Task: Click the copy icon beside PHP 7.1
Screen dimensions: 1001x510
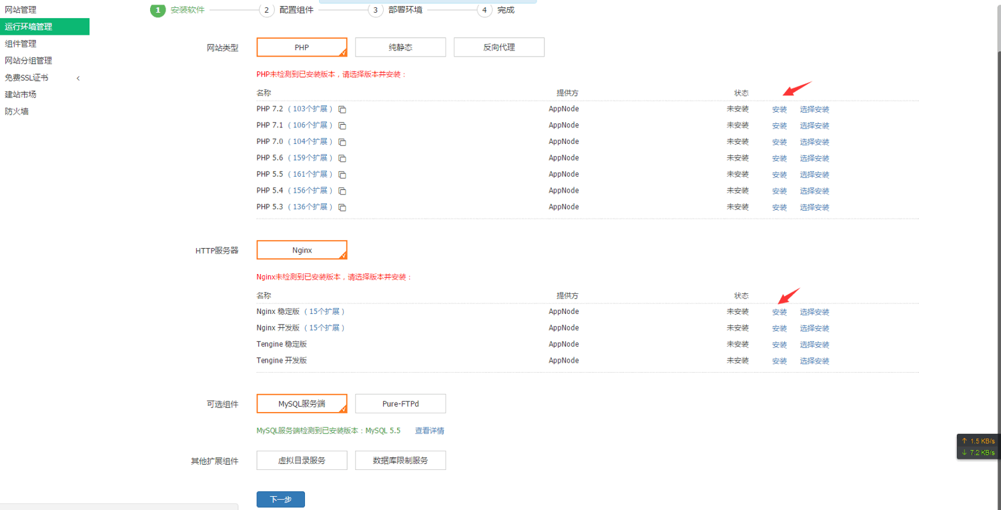Action: pyautogui.click(x=342, y=125)
